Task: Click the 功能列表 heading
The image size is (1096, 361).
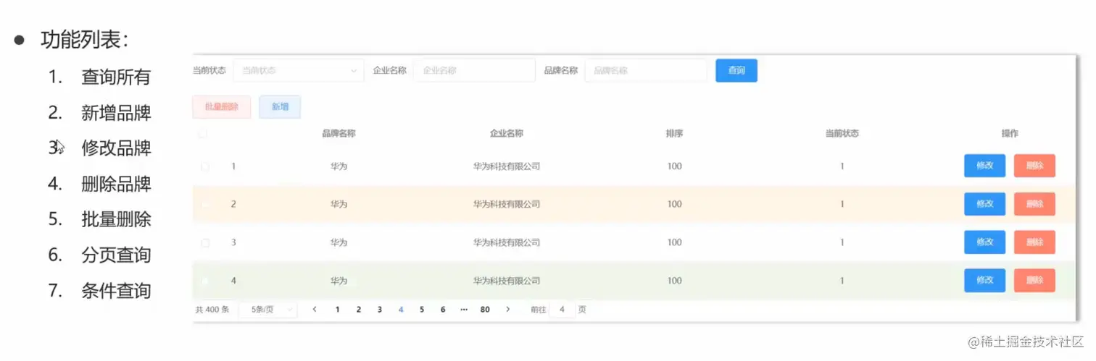Action: tap(84, 39)
